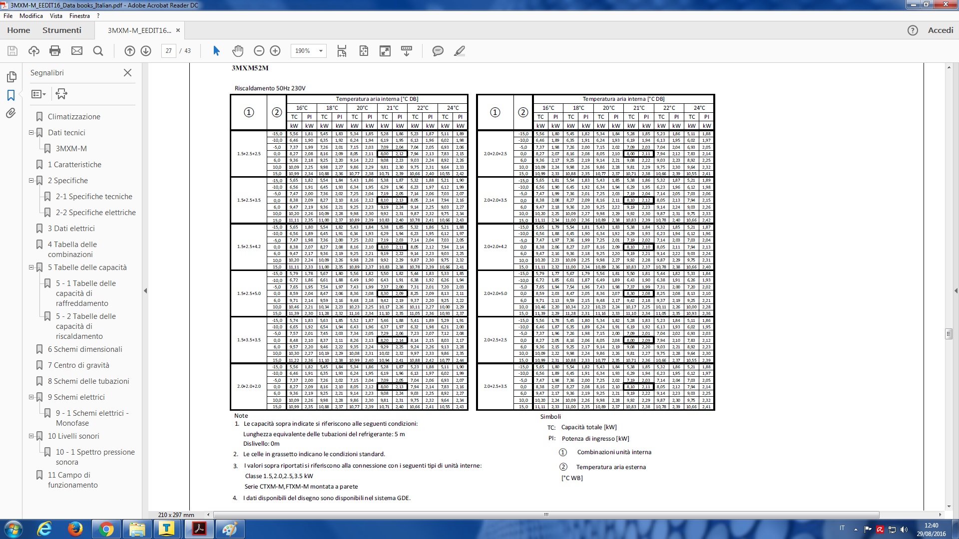Select the arrow selection tool
Screen dimensions: 959x539
click(216, 51)
